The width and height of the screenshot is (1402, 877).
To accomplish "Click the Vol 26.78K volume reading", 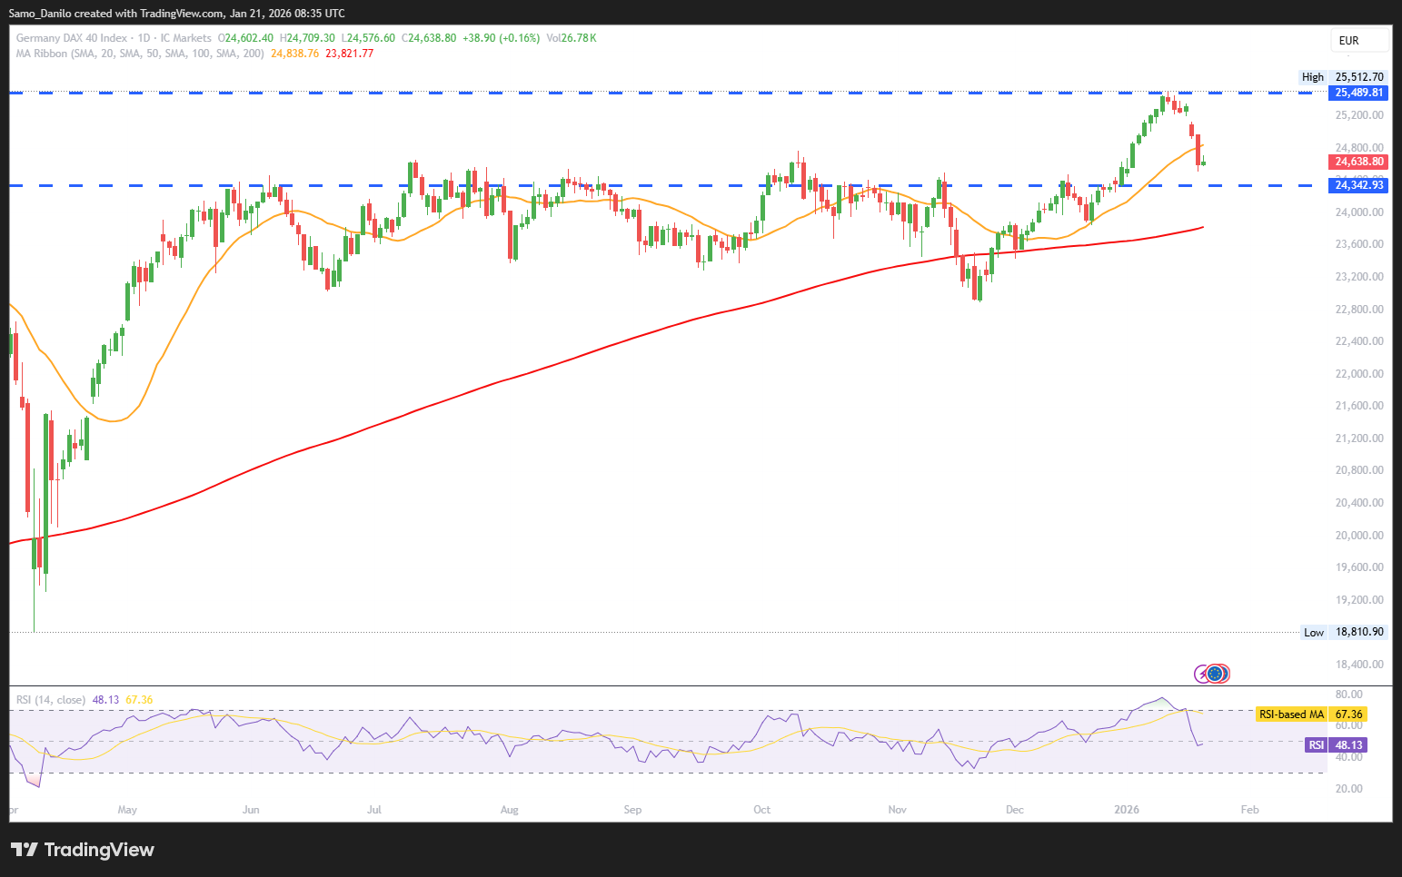I will tap(572, 38).
